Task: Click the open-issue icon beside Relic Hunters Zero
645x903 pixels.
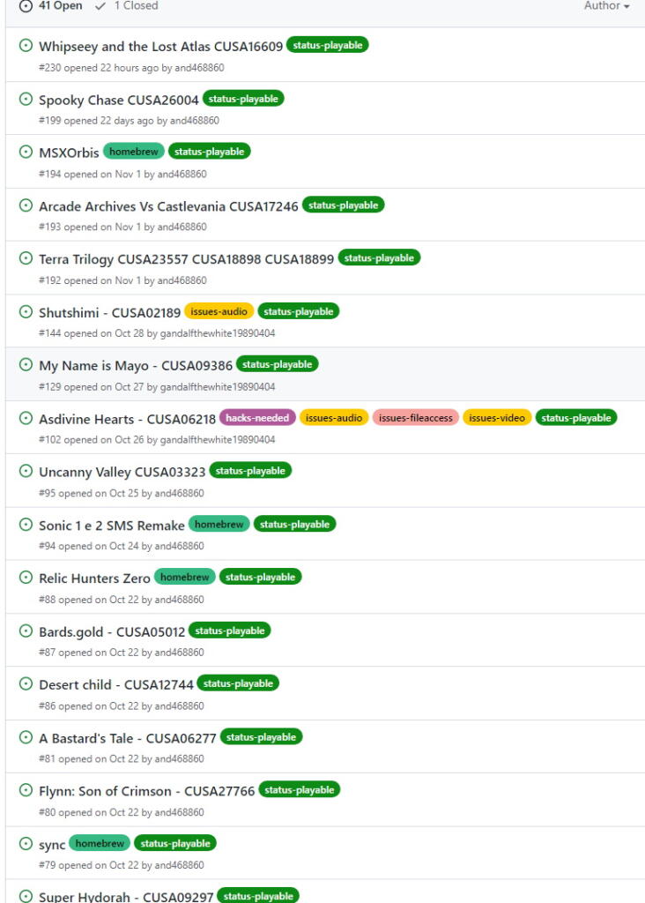Action: (26, 578)
